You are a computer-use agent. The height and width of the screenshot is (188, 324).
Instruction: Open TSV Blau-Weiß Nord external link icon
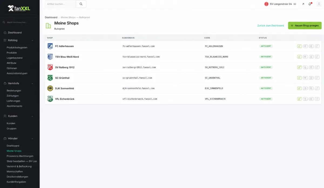click(x=317, y=57)
